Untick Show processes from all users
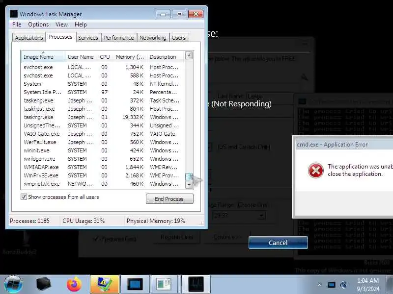The height and width of the screenshot is (294, 393). coord(24,197)
